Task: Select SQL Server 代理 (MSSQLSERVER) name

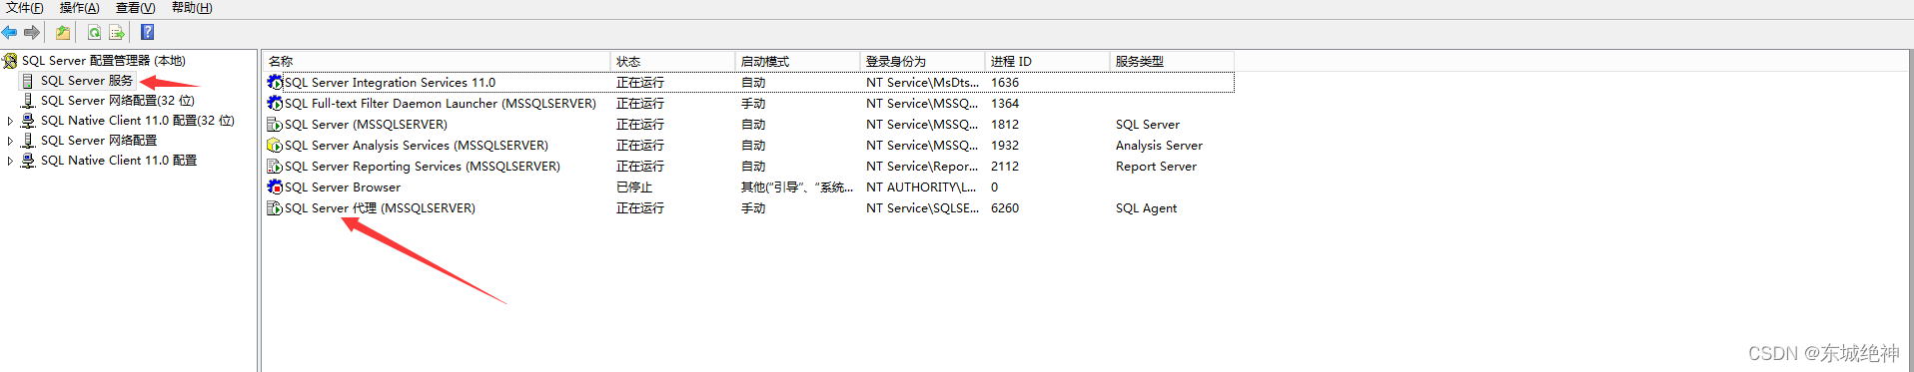Action: pos(380,208)
